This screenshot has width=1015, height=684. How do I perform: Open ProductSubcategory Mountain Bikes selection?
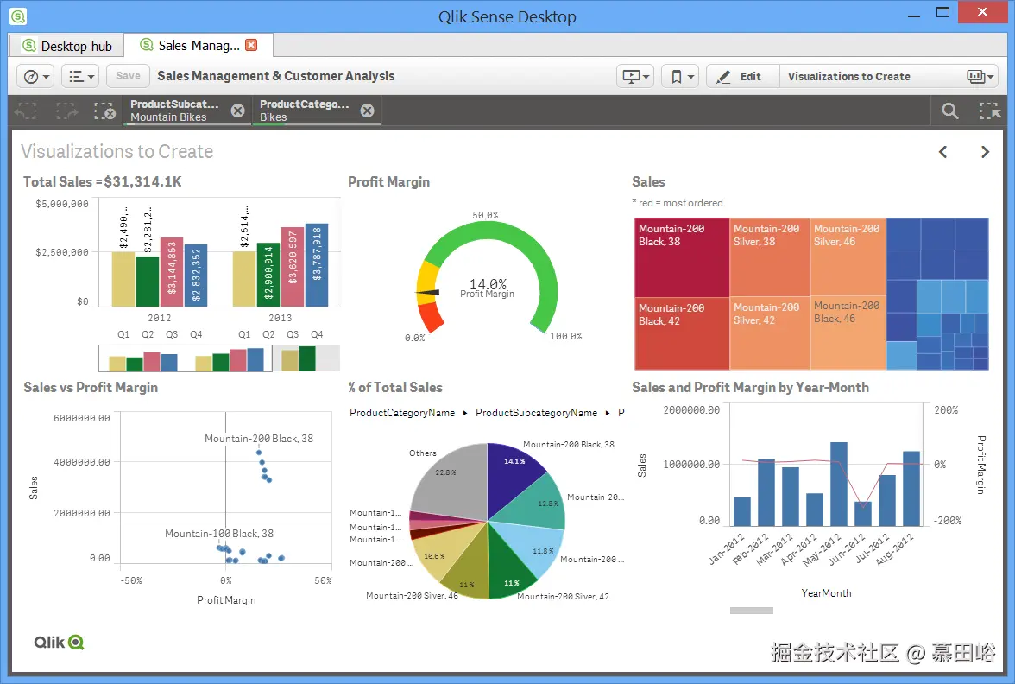tap(174, 111)
